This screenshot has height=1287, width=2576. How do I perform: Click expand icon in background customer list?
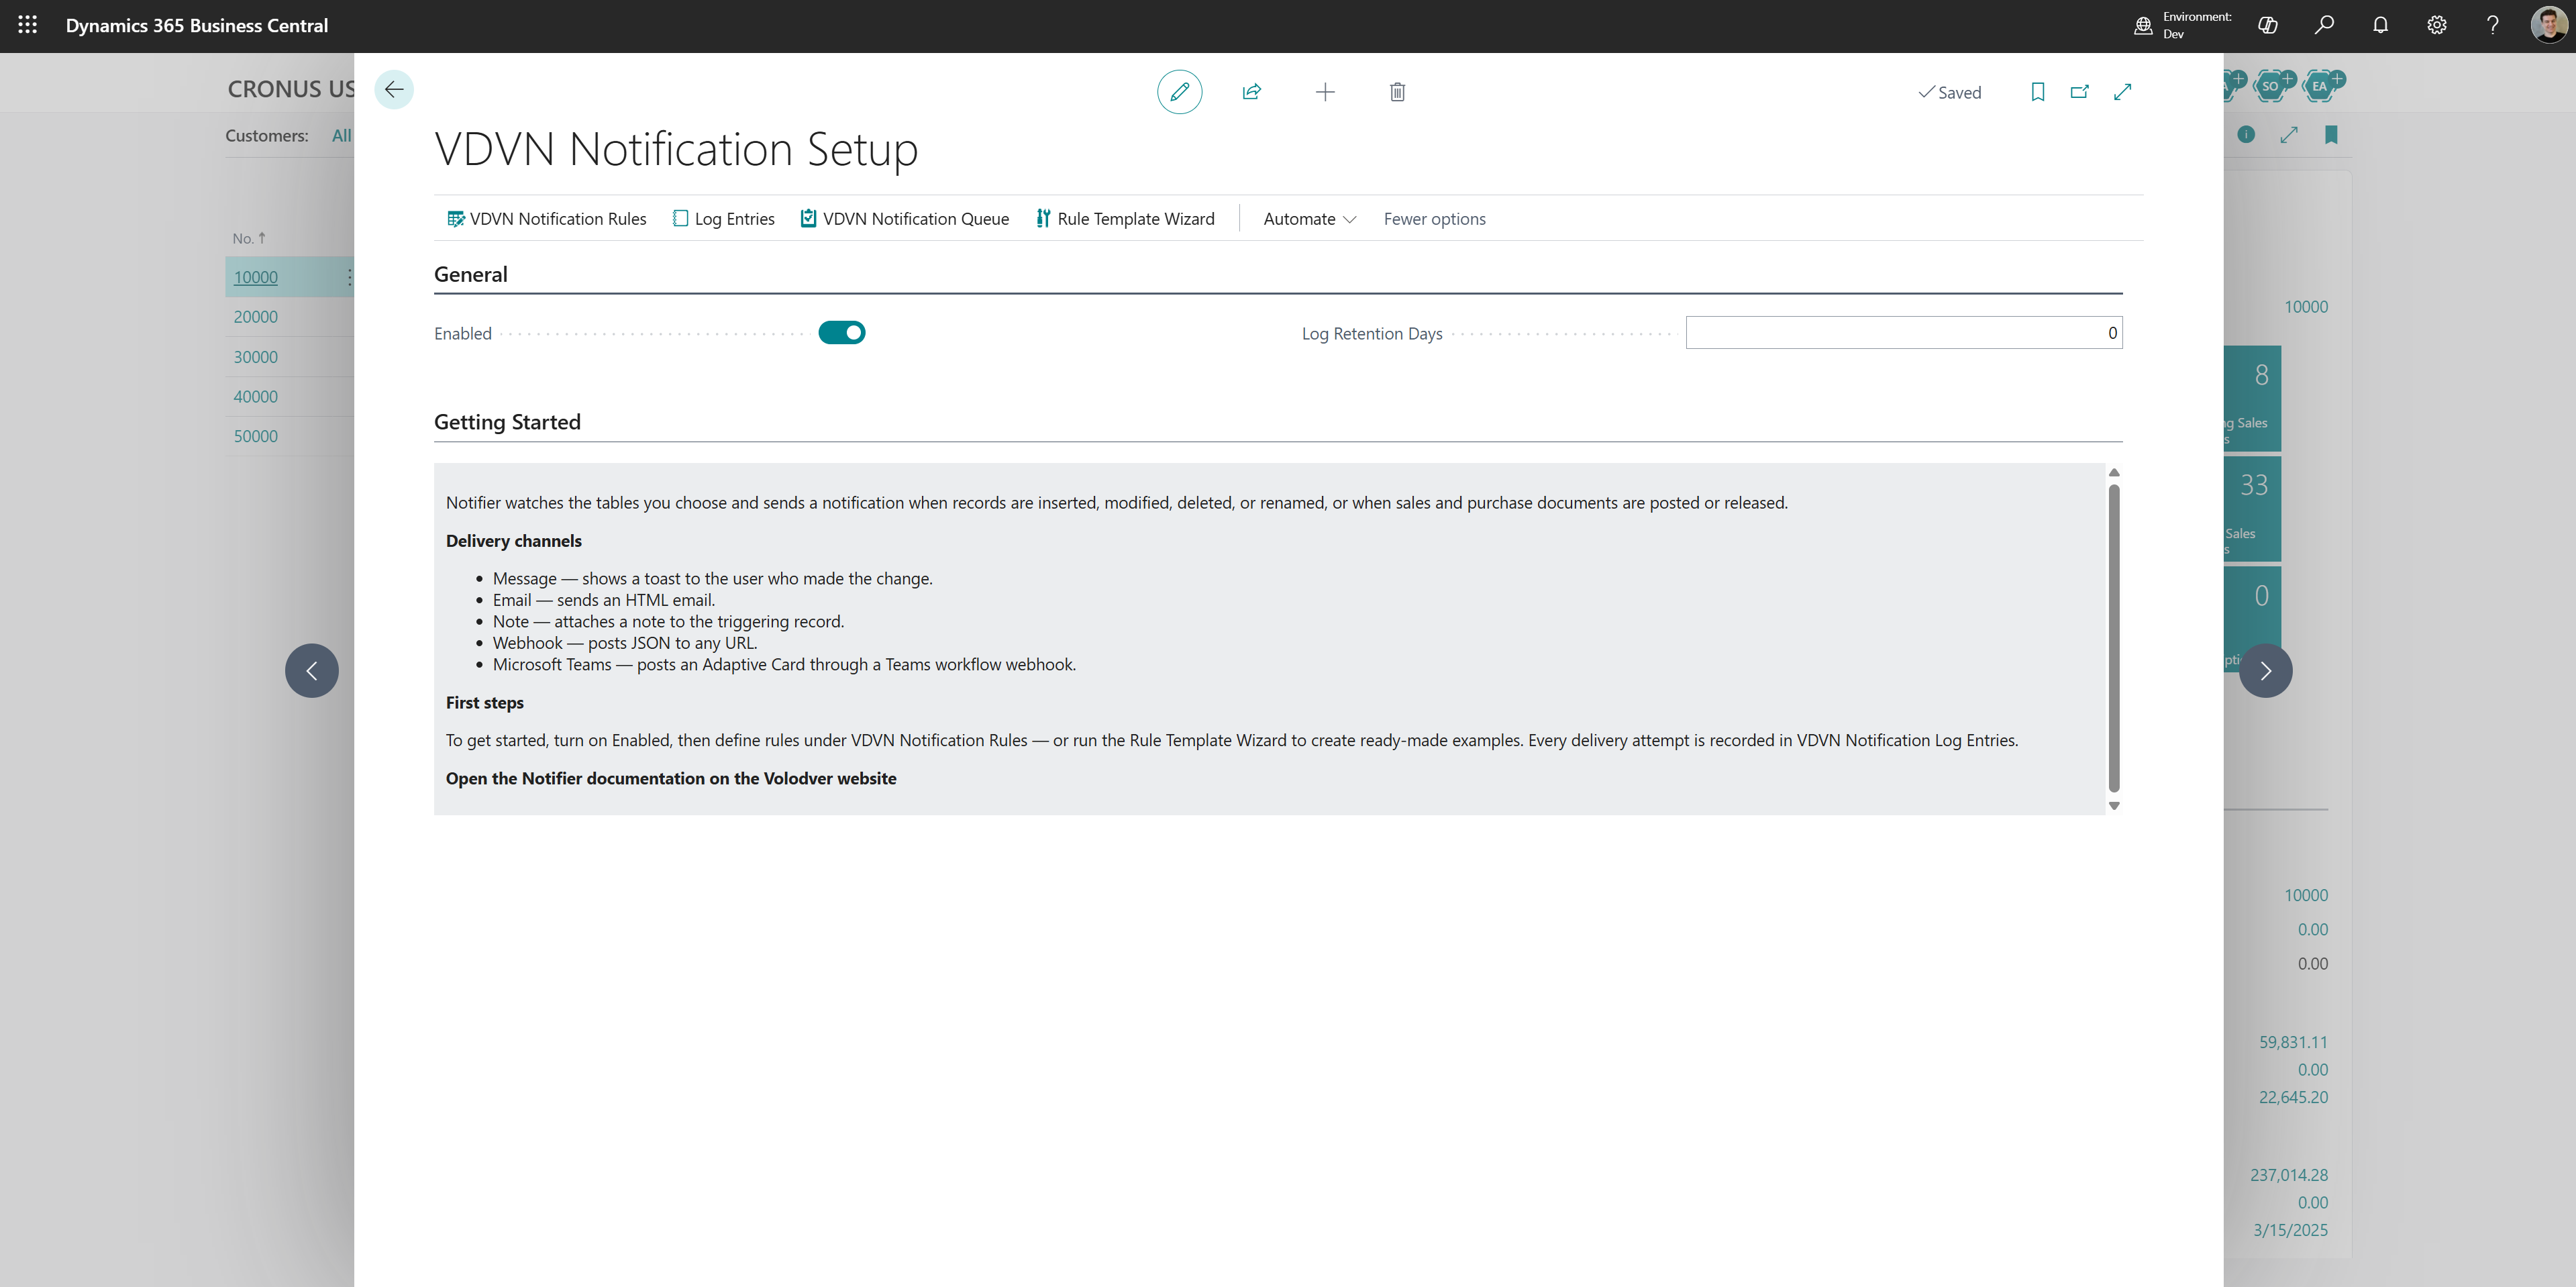click(x=2288, y=134)
